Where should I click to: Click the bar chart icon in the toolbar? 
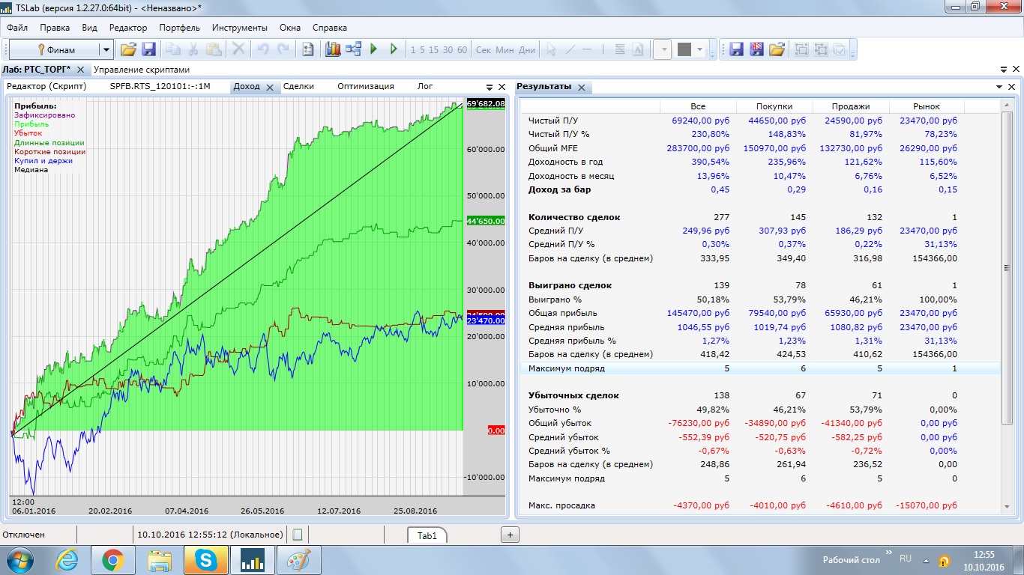(x=333, y=49)
